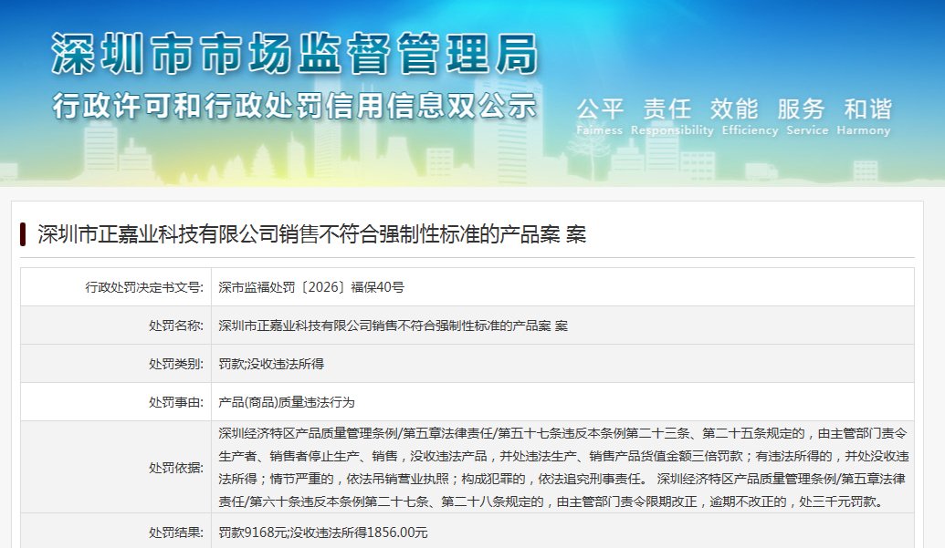Click the 服务 Service slogan text
The height and width of the screenshot is (548, 945).
click(x=807, y=117)
